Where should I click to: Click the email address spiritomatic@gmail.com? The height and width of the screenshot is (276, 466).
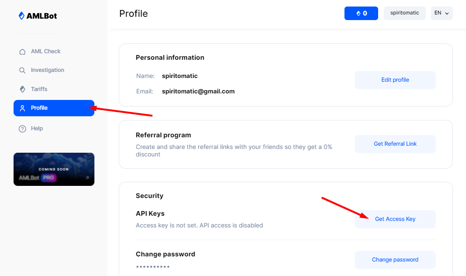click(x=198, y=92)
